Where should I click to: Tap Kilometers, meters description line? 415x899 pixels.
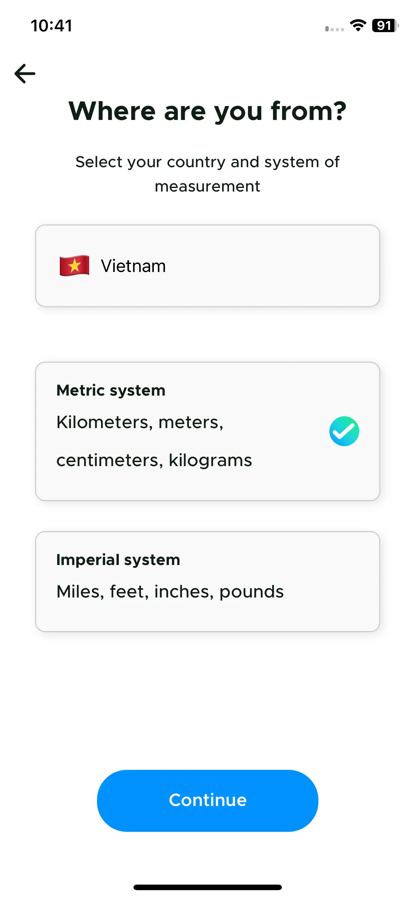click(x=140, y=422)
